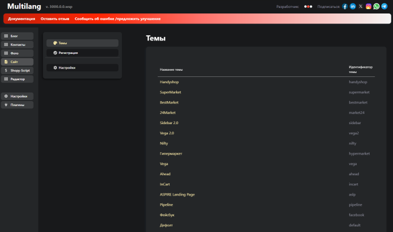Click the facebook identifier cell
The width and height of the screenshot is (393, 232).
coord(357,215)
